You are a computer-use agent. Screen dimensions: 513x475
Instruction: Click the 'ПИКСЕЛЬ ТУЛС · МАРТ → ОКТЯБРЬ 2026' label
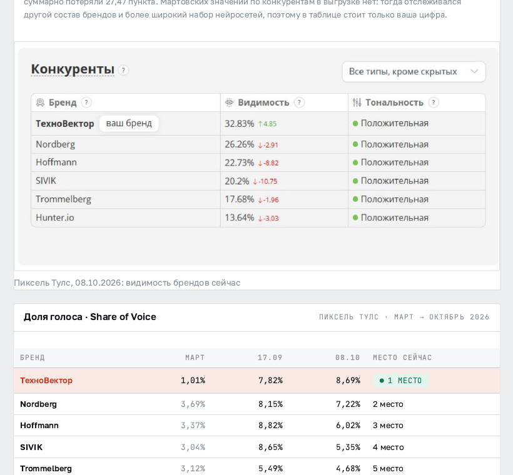[x=404, y=317]
